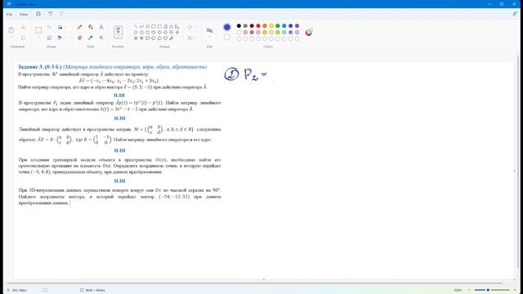Viewport: 523px width, 294px height.
Task: Select the Color picker eyedropper tool
Action: tap(91, 38)
